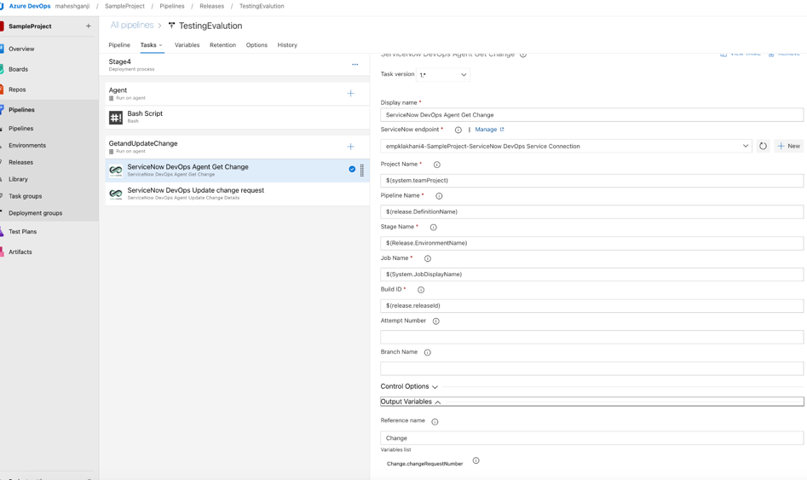This screenshot has width=807, height=480.
Task: Click the Azure DevOps logo
Action: [2, 6]
